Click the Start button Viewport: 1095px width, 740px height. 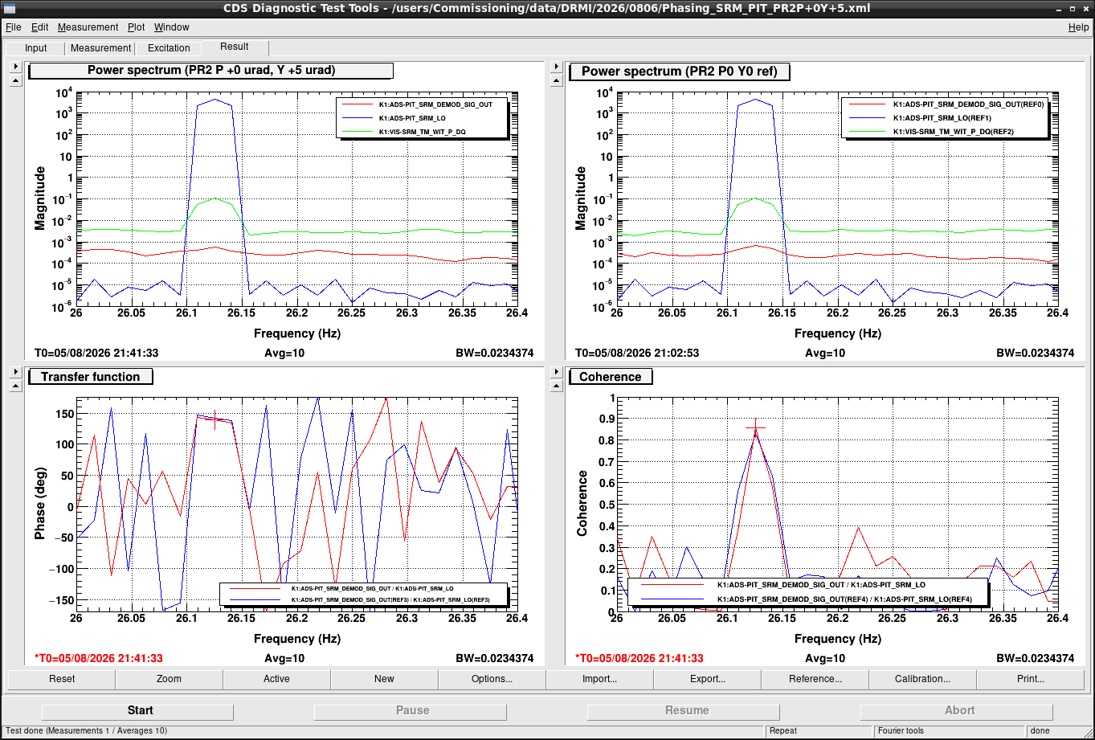[141, 710]
